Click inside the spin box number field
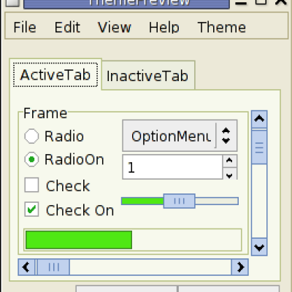Image resolution: width=292 pixels, height=292 pixels. coord(172,167)
